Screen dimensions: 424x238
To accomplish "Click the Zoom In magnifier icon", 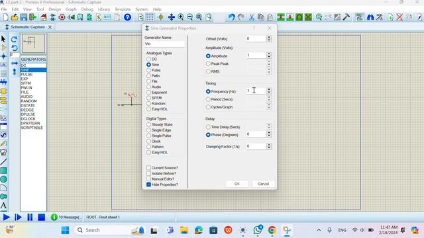I will [181, 17].
